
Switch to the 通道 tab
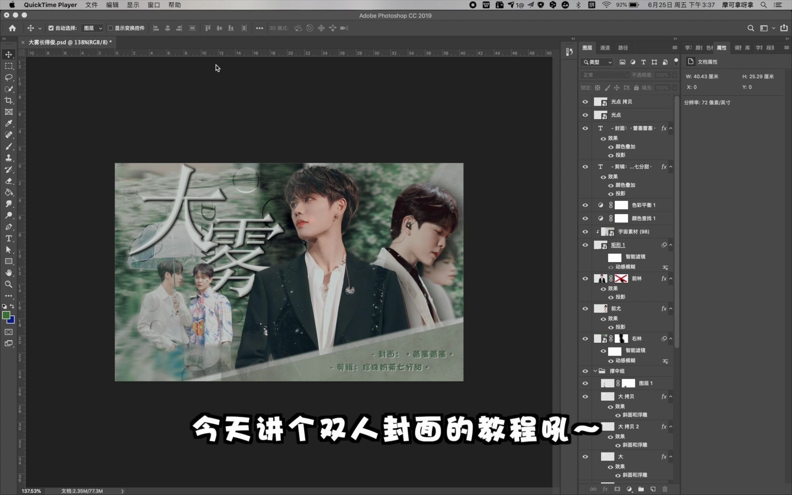605,48
